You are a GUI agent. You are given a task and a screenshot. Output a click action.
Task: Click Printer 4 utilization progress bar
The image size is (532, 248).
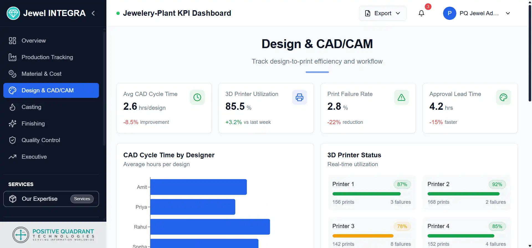[x=467, y=236]
